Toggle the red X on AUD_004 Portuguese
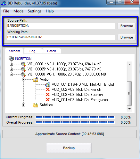 click(48, 100)
